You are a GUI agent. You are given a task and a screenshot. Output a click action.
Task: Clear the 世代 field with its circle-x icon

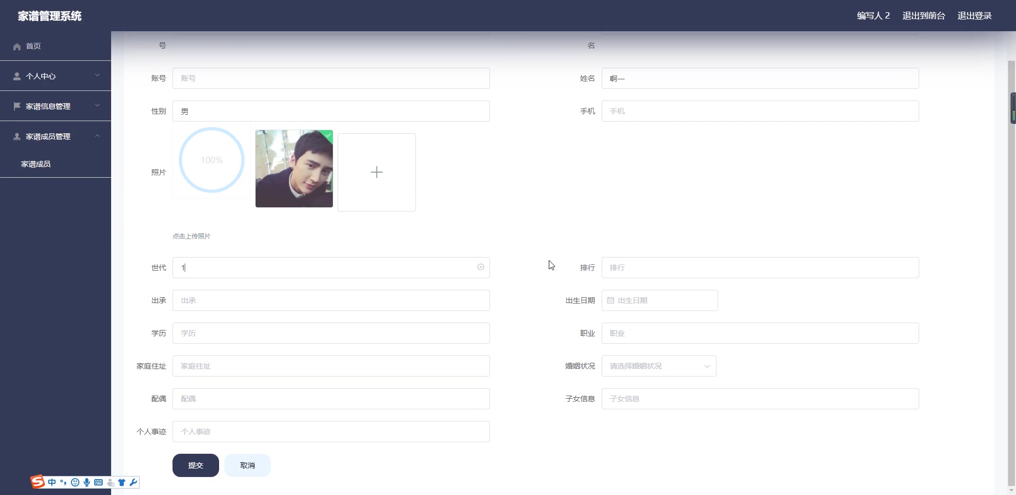pos(480,267)
